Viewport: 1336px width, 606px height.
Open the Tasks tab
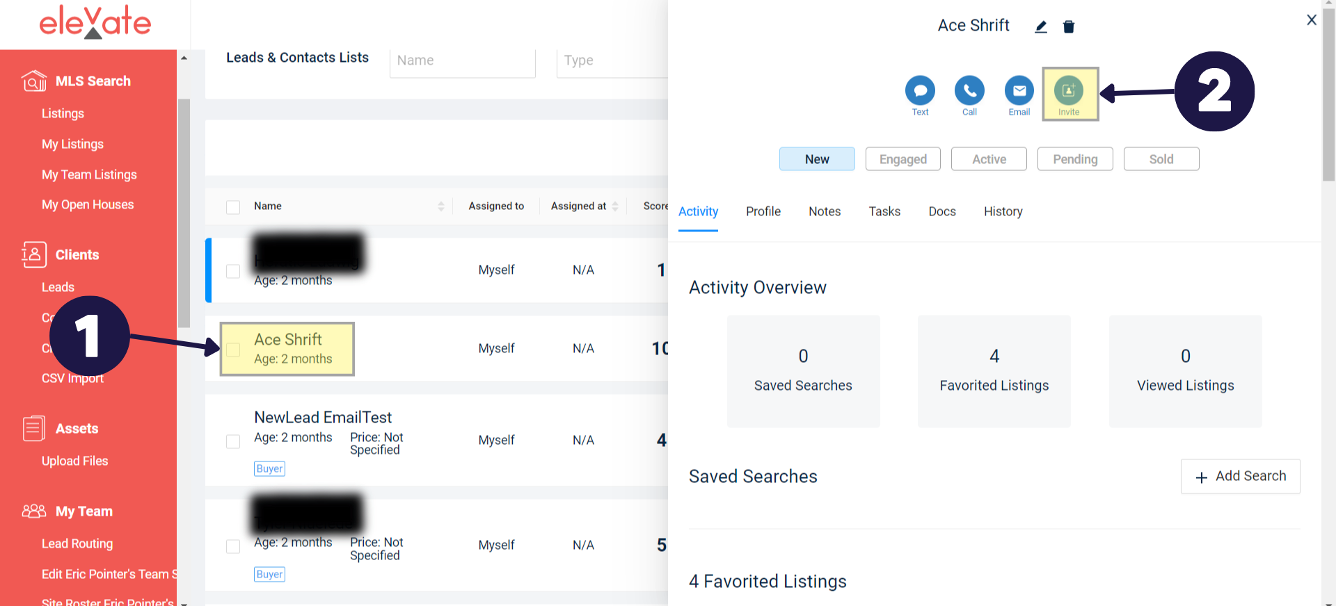click(884, 211)
